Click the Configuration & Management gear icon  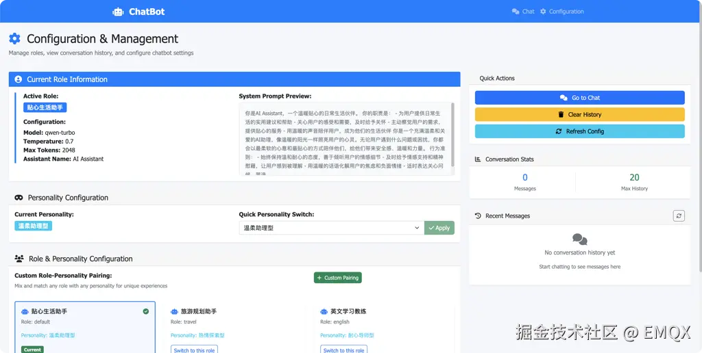coord(15,39)
